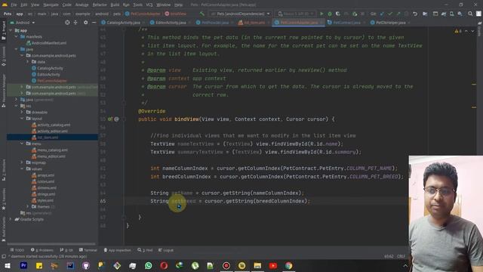
Task: Collapse the values folder
Action: [x=22, y=168]
